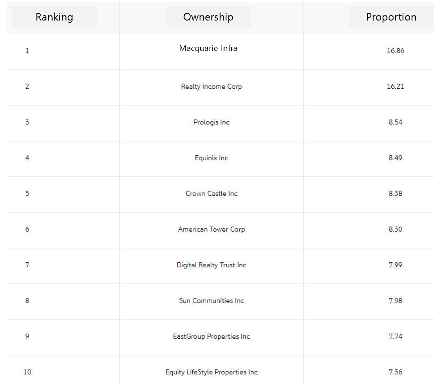
Task: Choose Sun Communities Inc entry
Action: (212, 300)
